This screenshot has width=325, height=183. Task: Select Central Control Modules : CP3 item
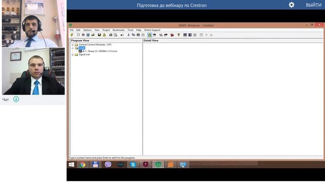point(95,45)
